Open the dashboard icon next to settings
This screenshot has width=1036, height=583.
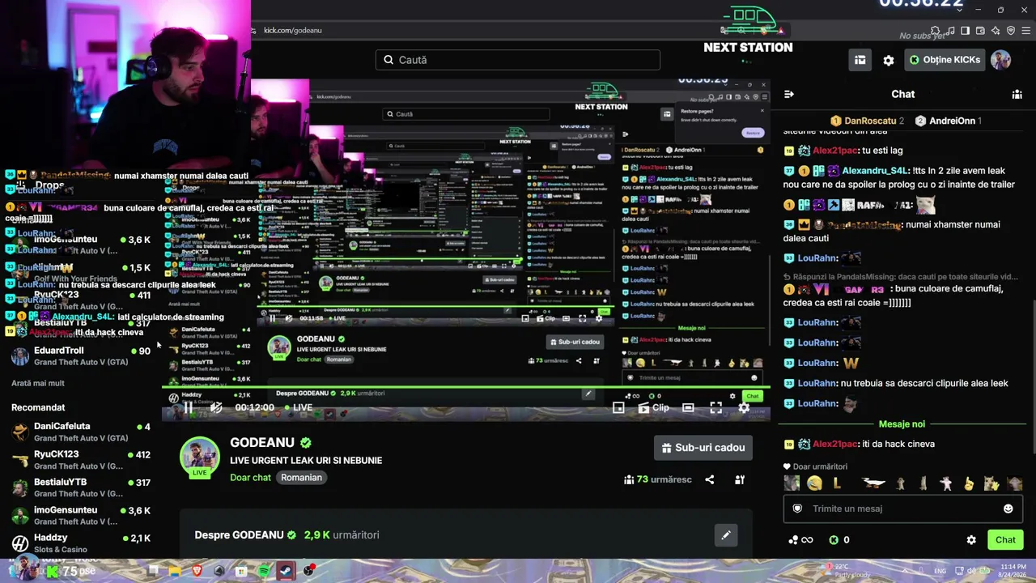click(x=860, y=60)
